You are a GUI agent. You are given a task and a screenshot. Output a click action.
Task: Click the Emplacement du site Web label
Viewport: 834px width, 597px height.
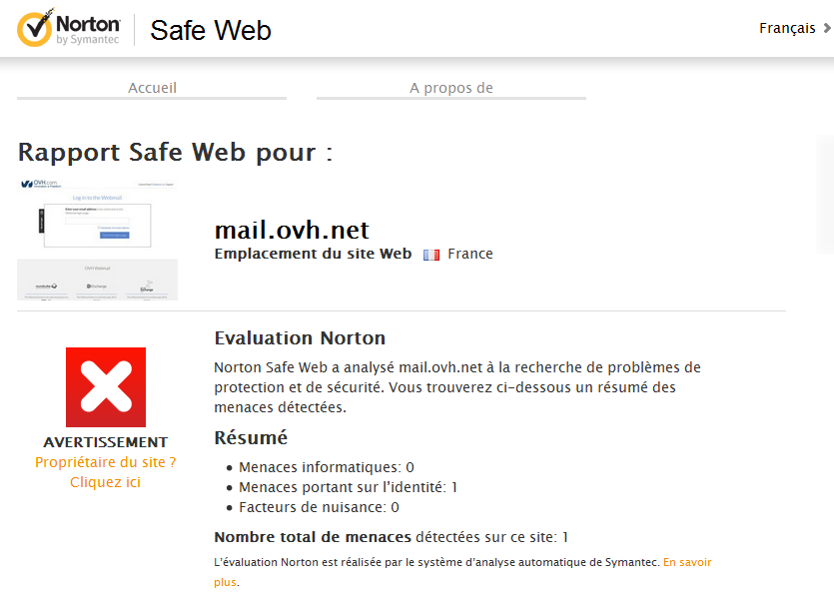313,254
